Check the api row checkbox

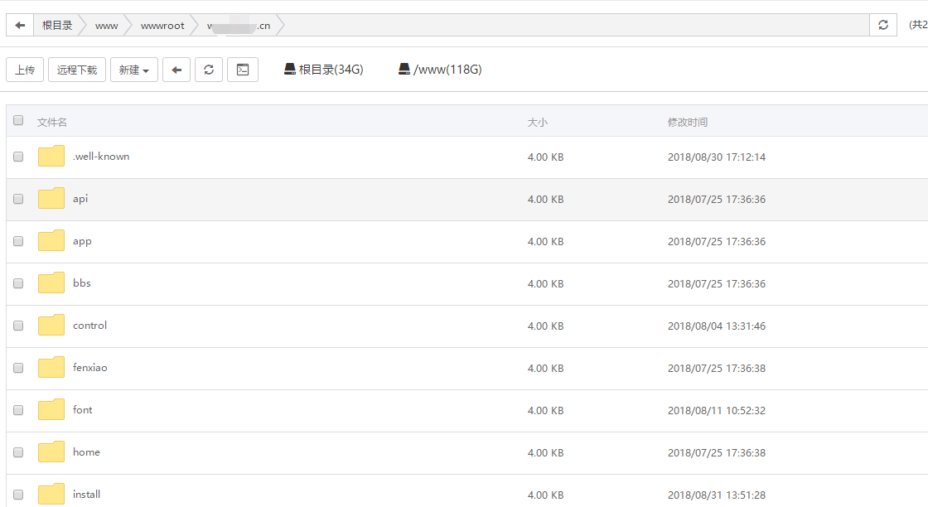click(x=18, y=199)
